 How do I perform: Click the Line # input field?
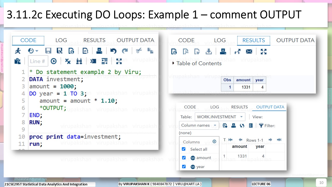(x=38, y=61)
